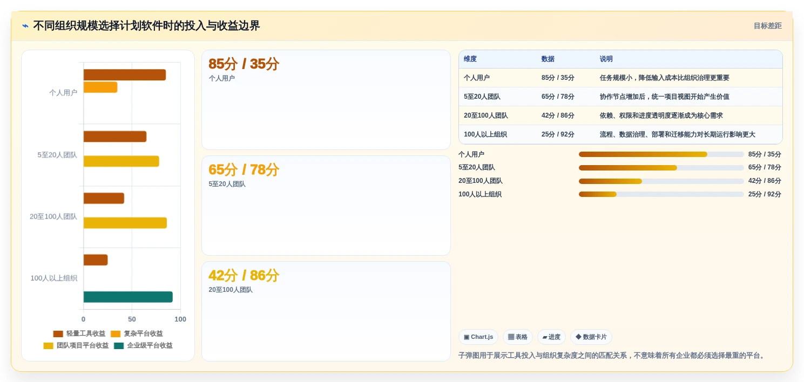Viewport: 804px width, 382px height.
Task: Click the 子弹图 footnote text
Action: [x=612, y=356]
